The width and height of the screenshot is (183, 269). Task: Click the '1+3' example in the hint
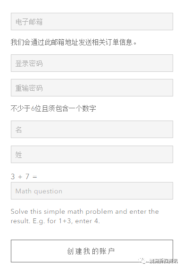click(x=65, y=221)
